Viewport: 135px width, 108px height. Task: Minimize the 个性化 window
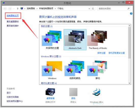click(x=119, y=3)
